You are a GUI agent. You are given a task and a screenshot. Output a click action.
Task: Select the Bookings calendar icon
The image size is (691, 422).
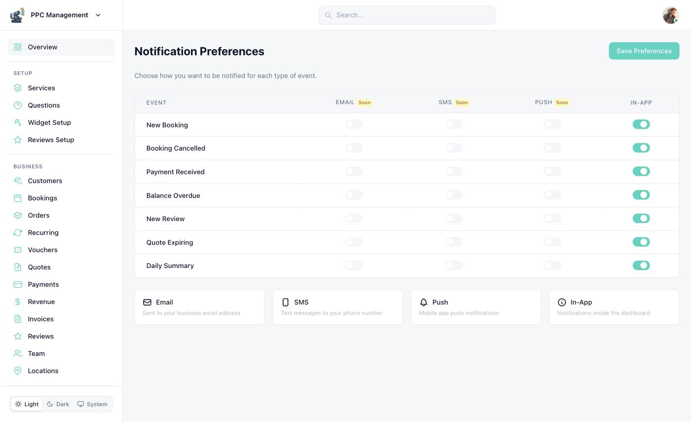[18, 198]
